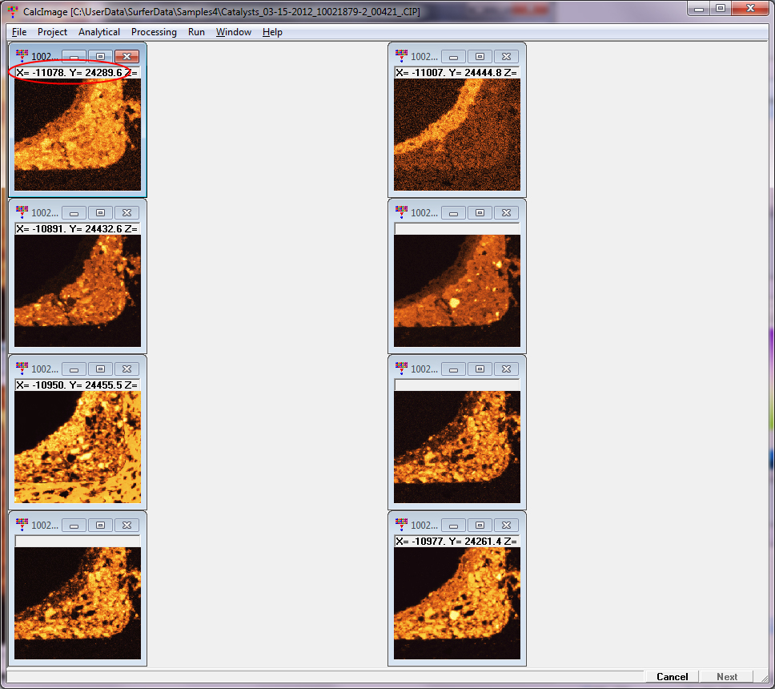
Task: Click the Next button
Action: pos(727,677)
